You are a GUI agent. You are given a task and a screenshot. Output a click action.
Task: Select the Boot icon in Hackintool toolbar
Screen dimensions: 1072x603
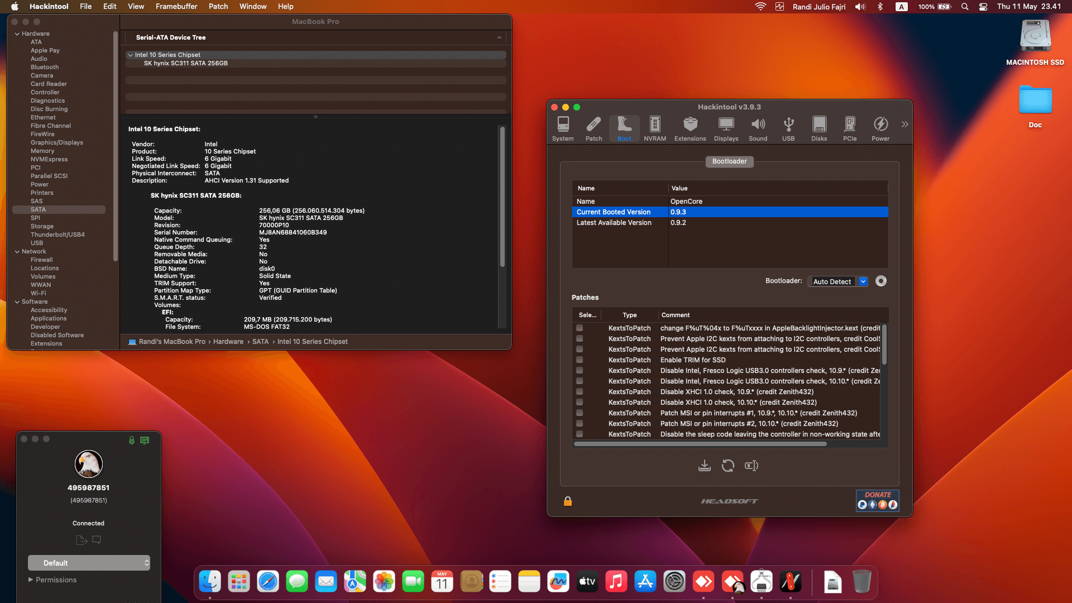pos(624,129)
